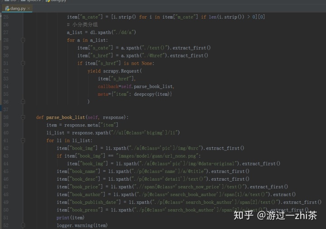
Task: Collapse the 'if item["s_href"] is not None' block
Action: click(23, 63)
